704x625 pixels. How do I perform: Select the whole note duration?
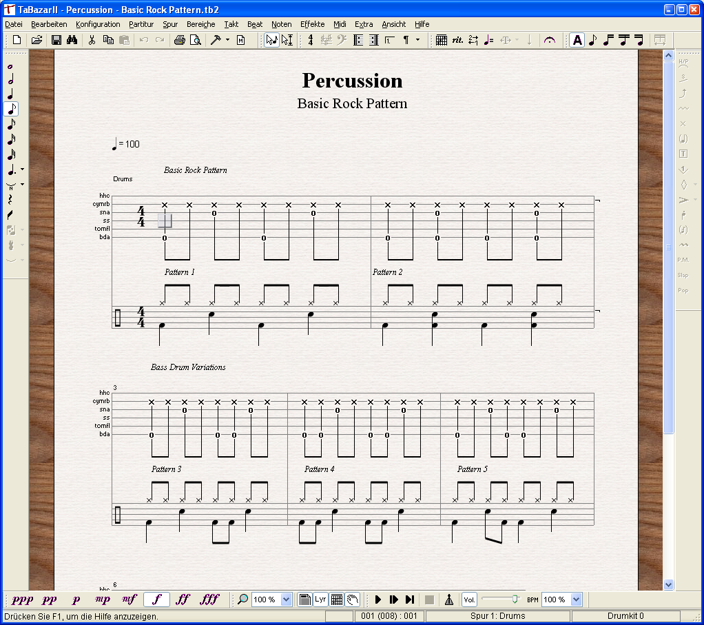click(x=10, y=66)
